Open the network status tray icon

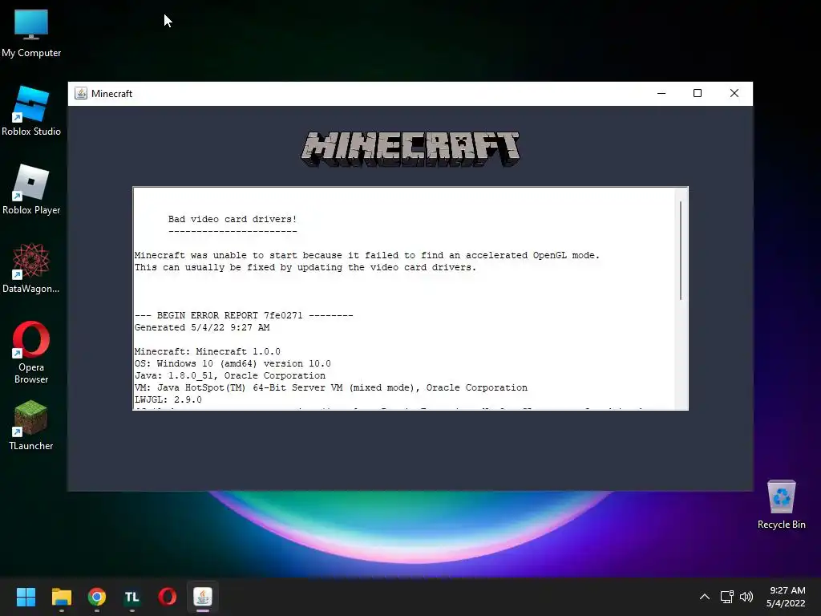[726, 597]
